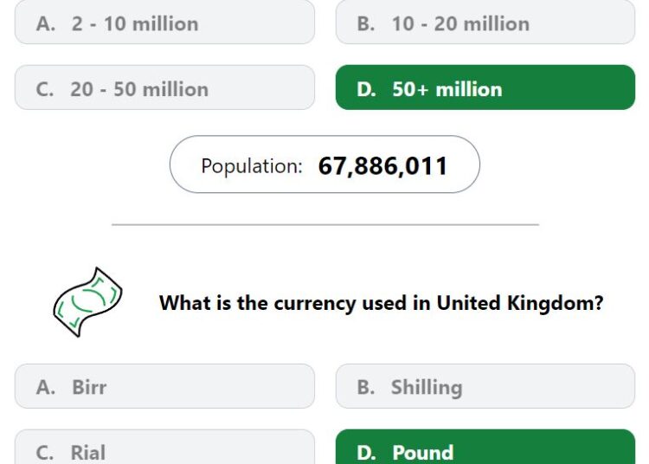
Task: Click the 'Population:' label text
Action: tap(252, 166)
